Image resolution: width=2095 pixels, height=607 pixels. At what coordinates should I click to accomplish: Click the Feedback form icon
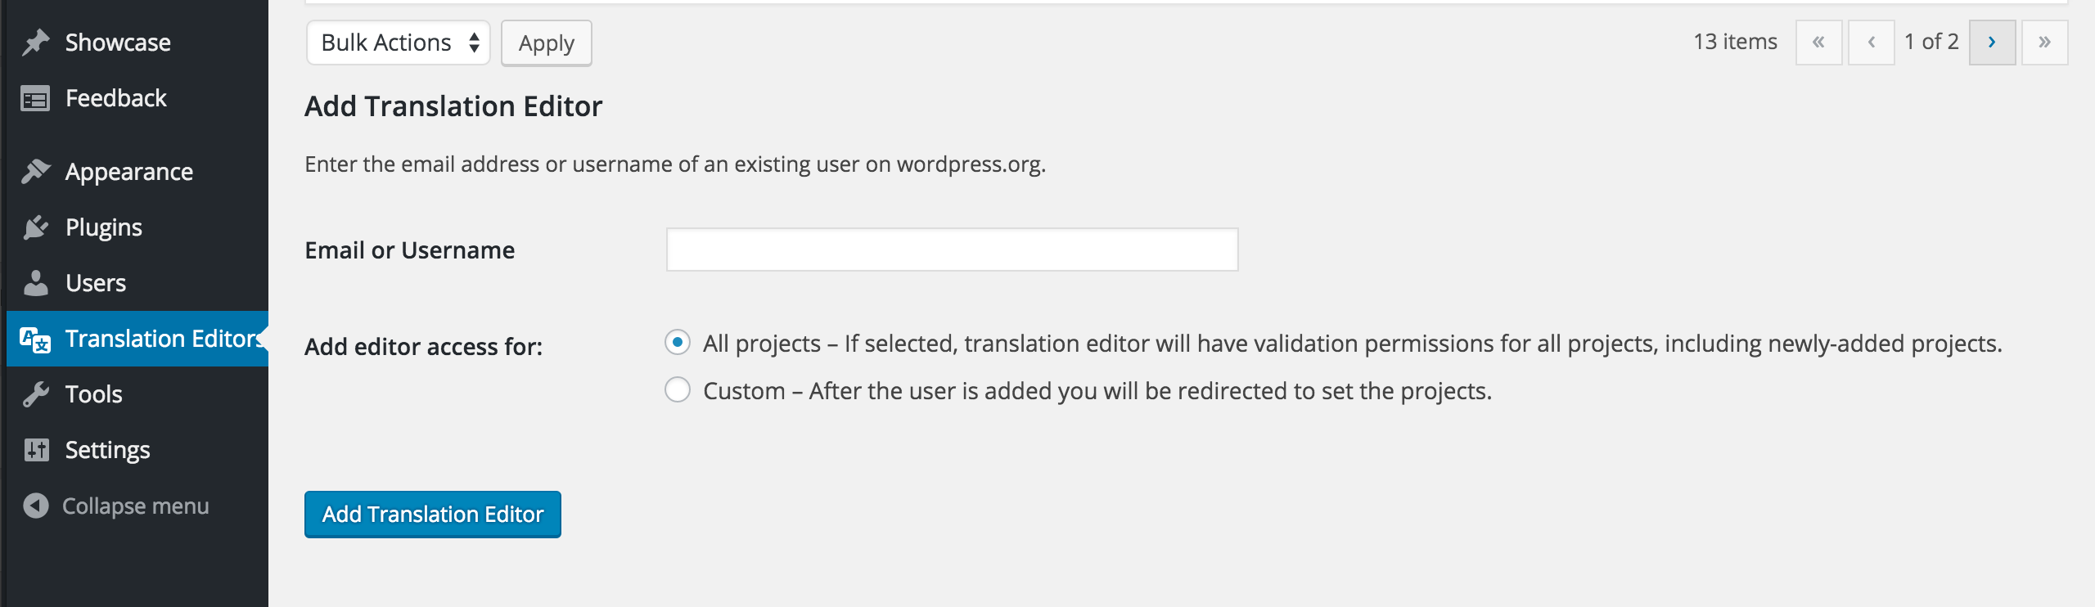(36, 99)
